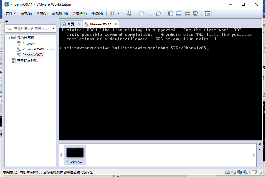
Task: Take a snapshot of this virtual machine
Action: pyautogui.click(x=141, y=14)
